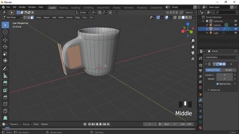Viewport: 239px width, 134px height.
Task: Open Render properties tab icon
Action: pos(201,65)
